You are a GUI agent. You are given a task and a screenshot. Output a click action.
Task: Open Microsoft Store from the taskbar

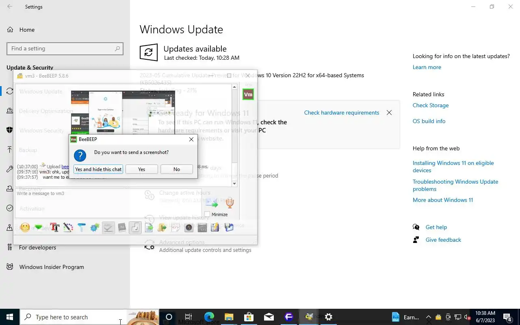[x=249, y=317]
